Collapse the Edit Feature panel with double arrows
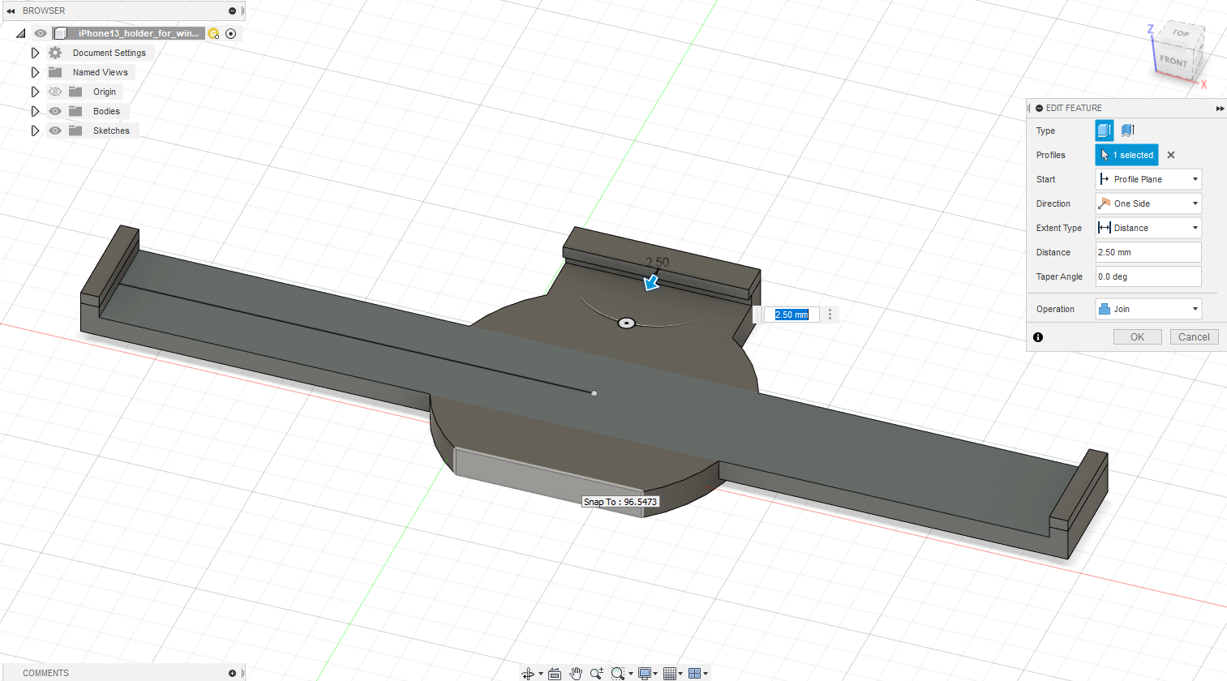The width and height of the screenshot is (1227, 681). click(1220, 108)
